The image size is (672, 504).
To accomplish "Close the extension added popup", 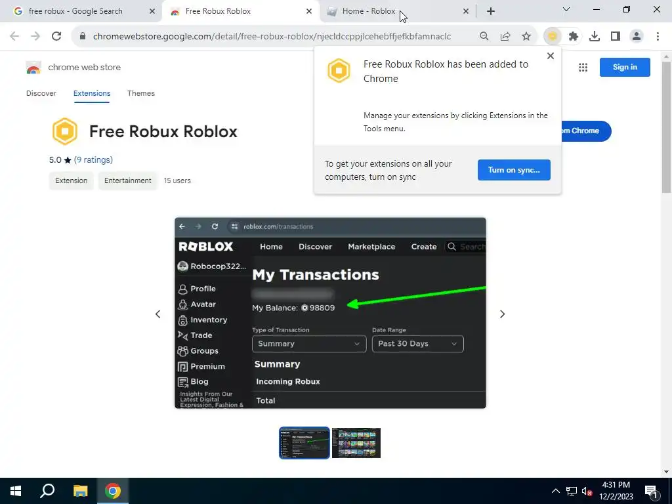I will pyautogui.click(x=551, y=56).
